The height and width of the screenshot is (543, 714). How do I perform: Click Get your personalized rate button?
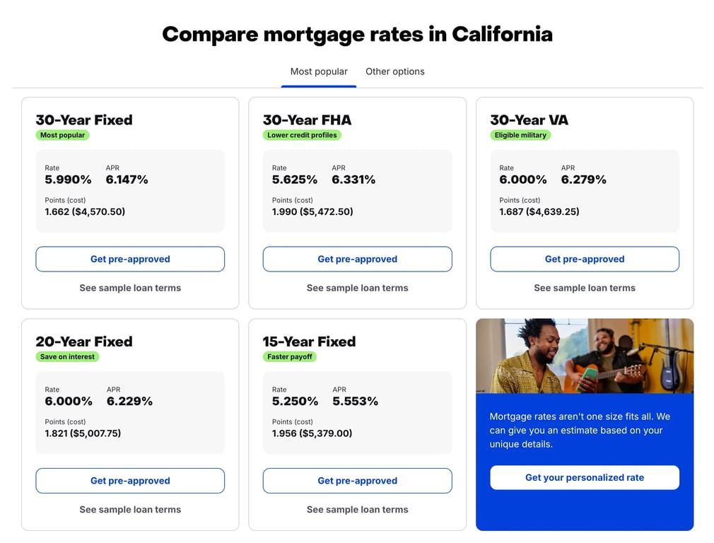[585, 478]
